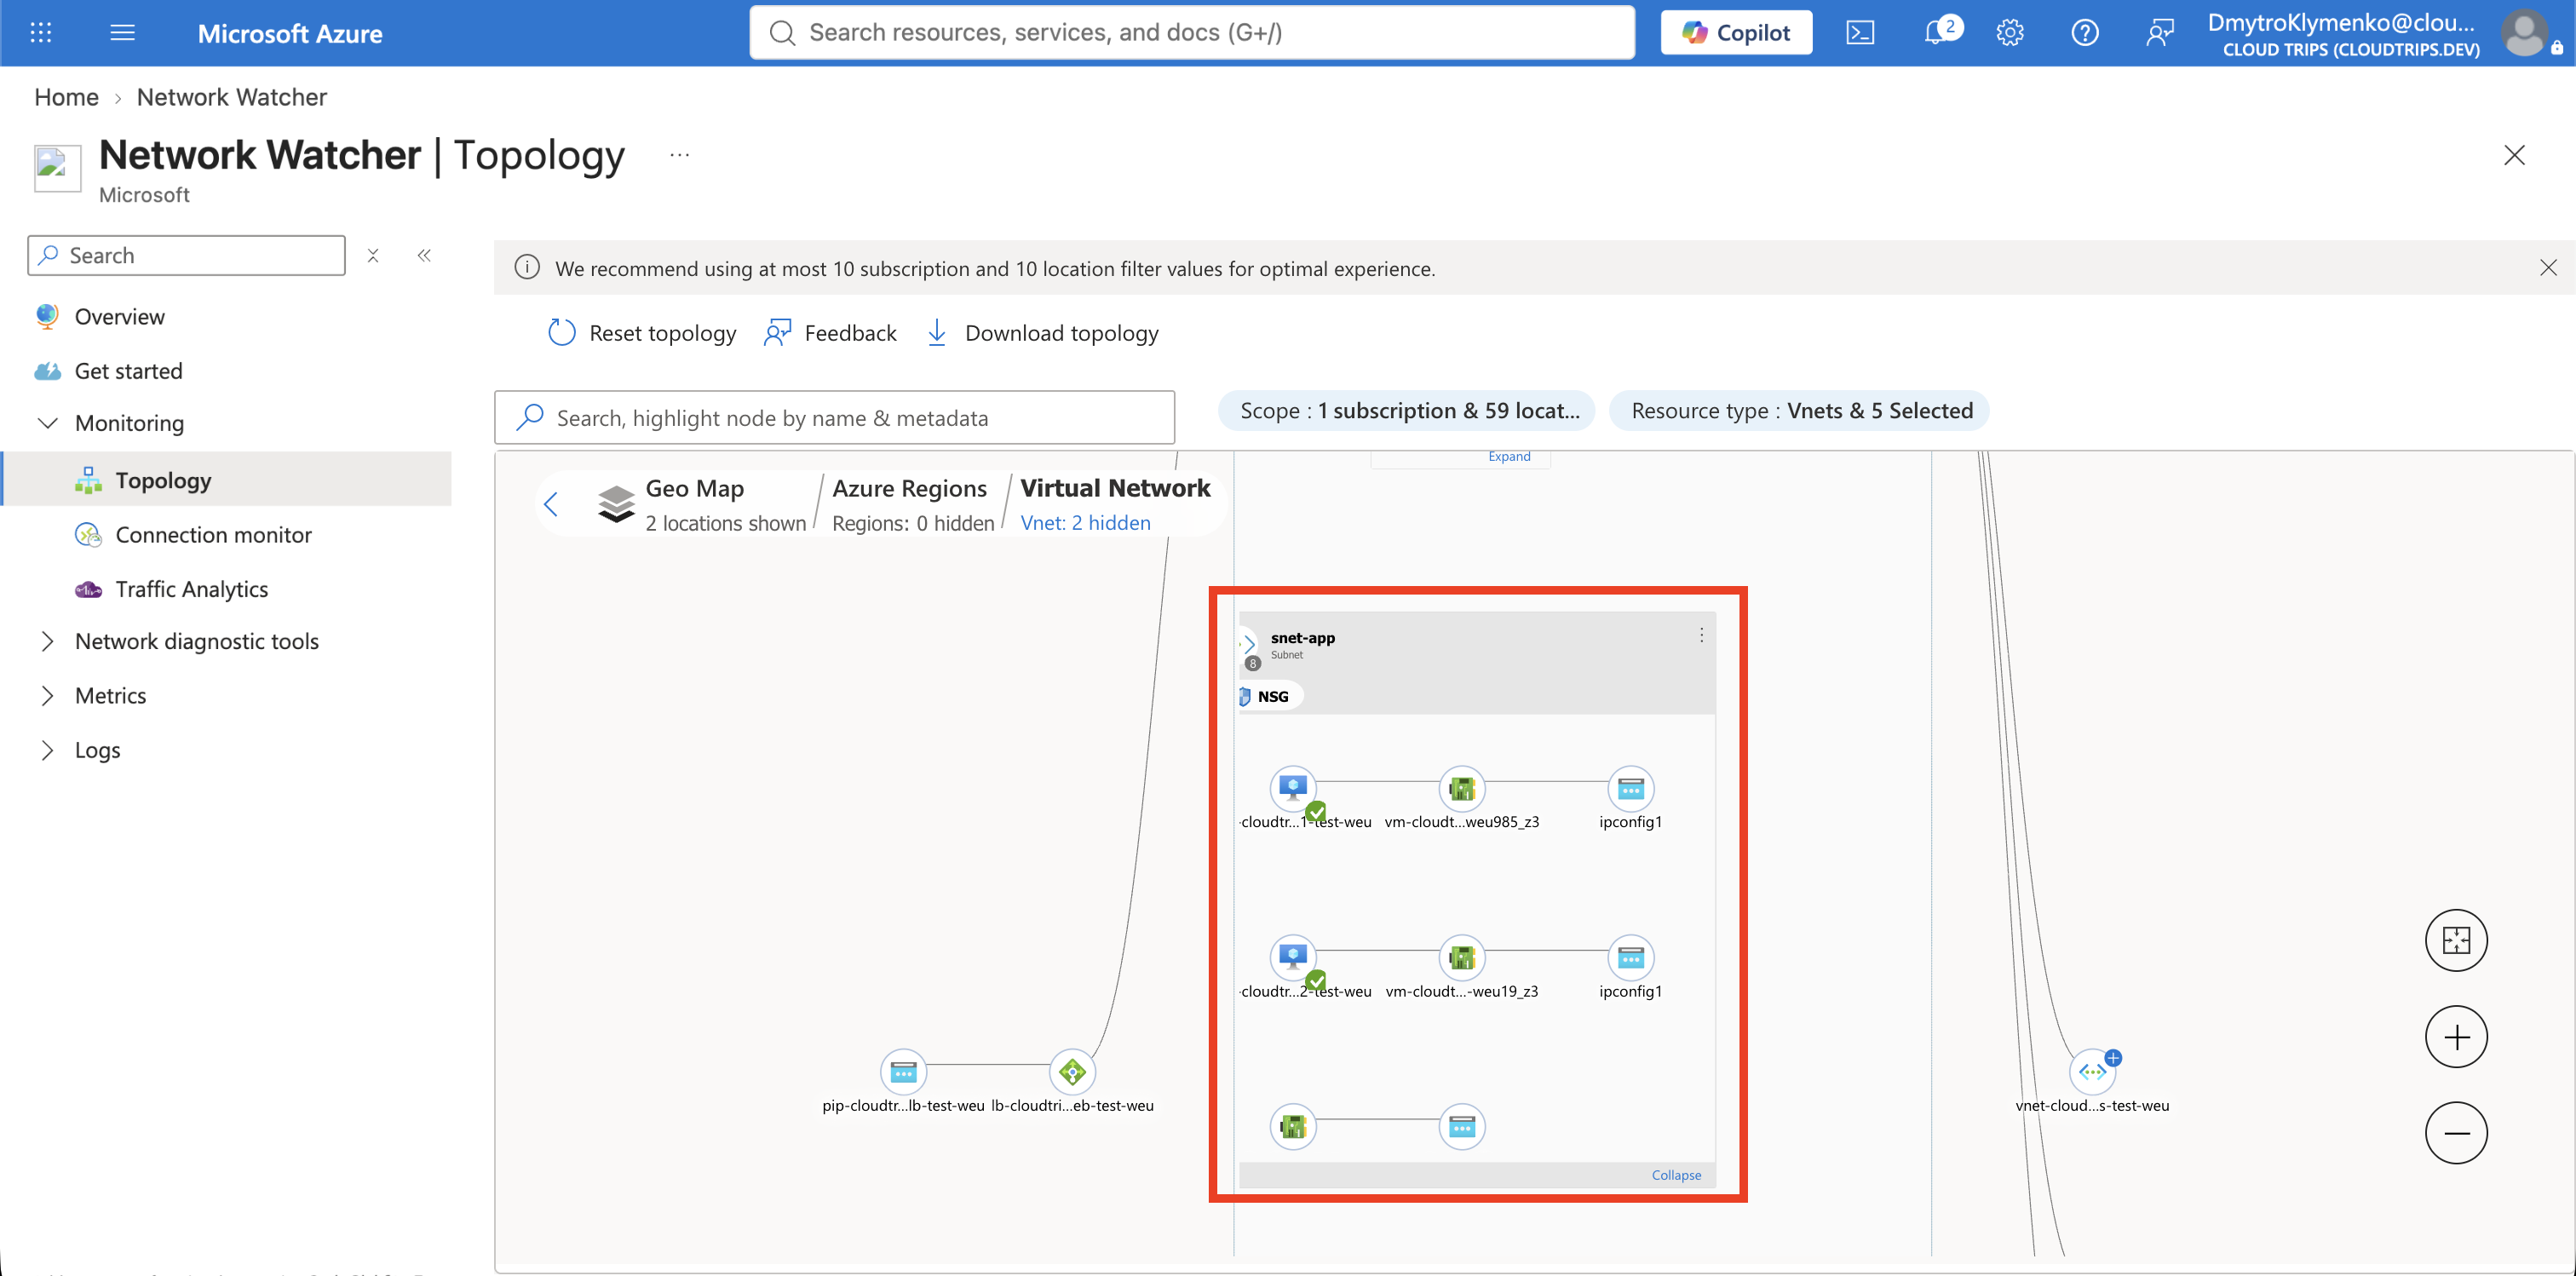Select ipconfig1 node in second VM row

point(1630,958)
